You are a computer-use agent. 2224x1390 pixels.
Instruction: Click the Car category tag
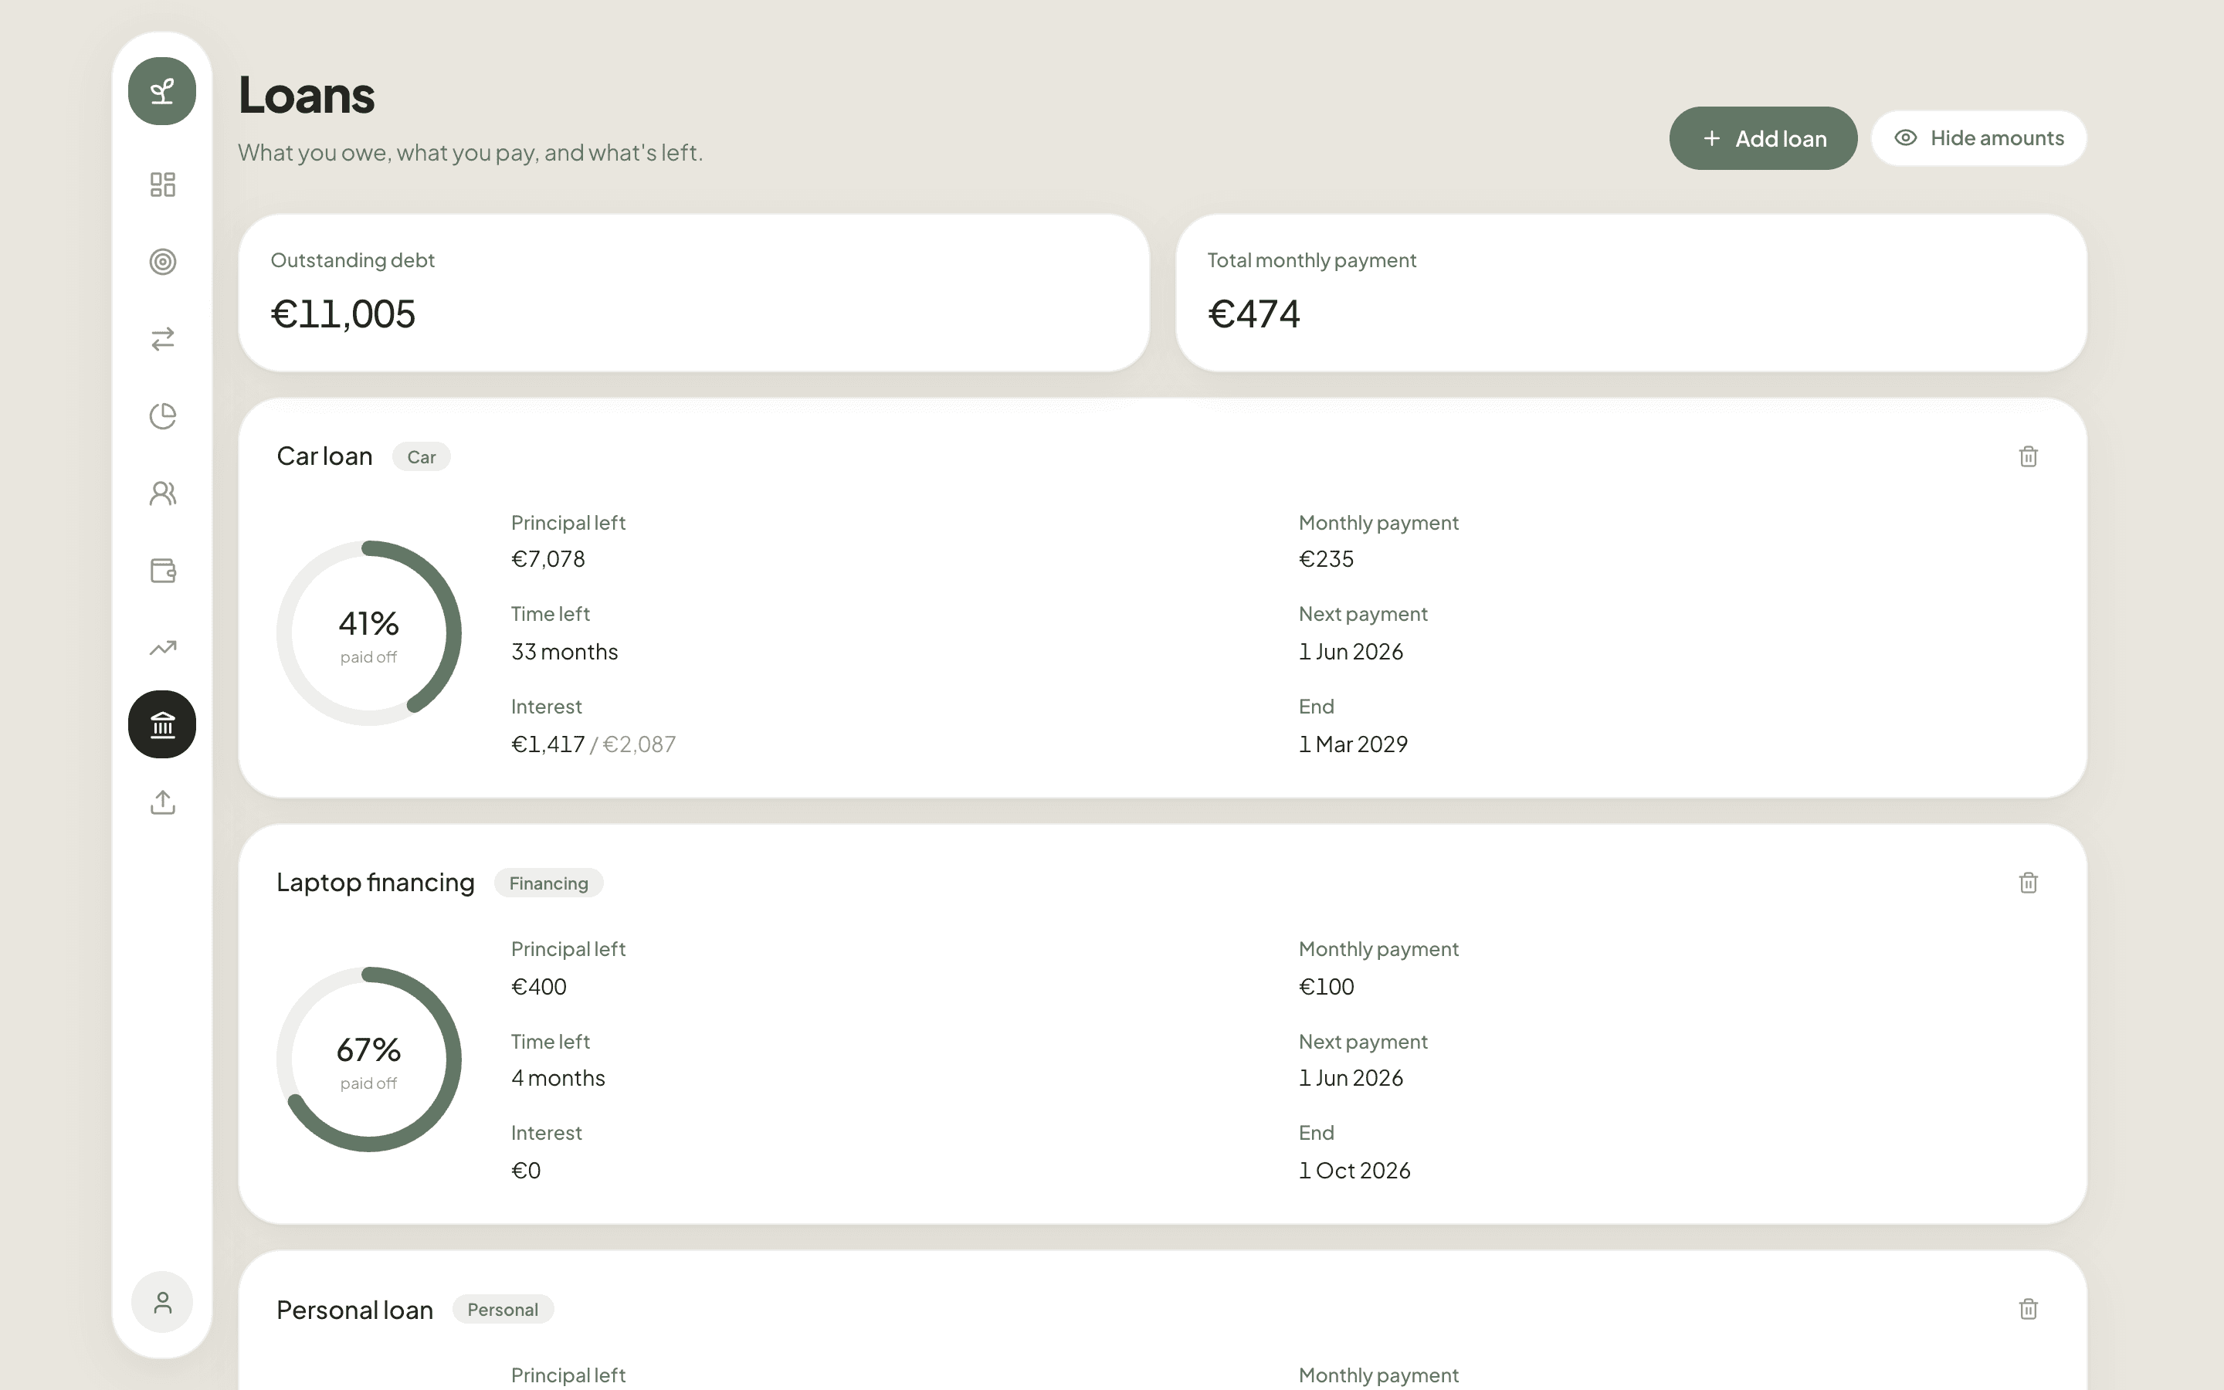(x=421, y=457)
